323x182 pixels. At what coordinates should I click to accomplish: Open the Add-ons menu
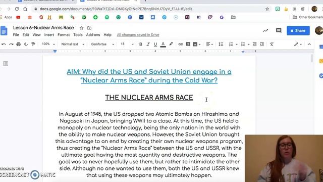[x=93, y=35]
